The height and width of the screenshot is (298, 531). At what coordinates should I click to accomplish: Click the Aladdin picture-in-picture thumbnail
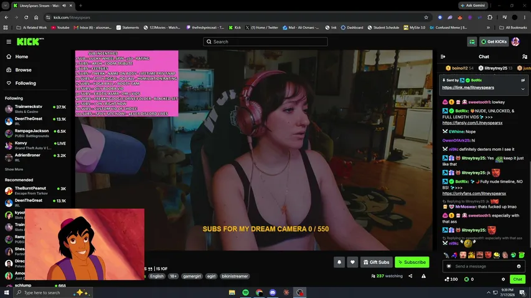point(85,244)
